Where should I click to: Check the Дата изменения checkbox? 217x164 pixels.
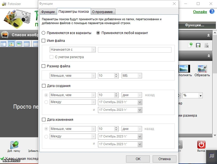tap(44, 119)
